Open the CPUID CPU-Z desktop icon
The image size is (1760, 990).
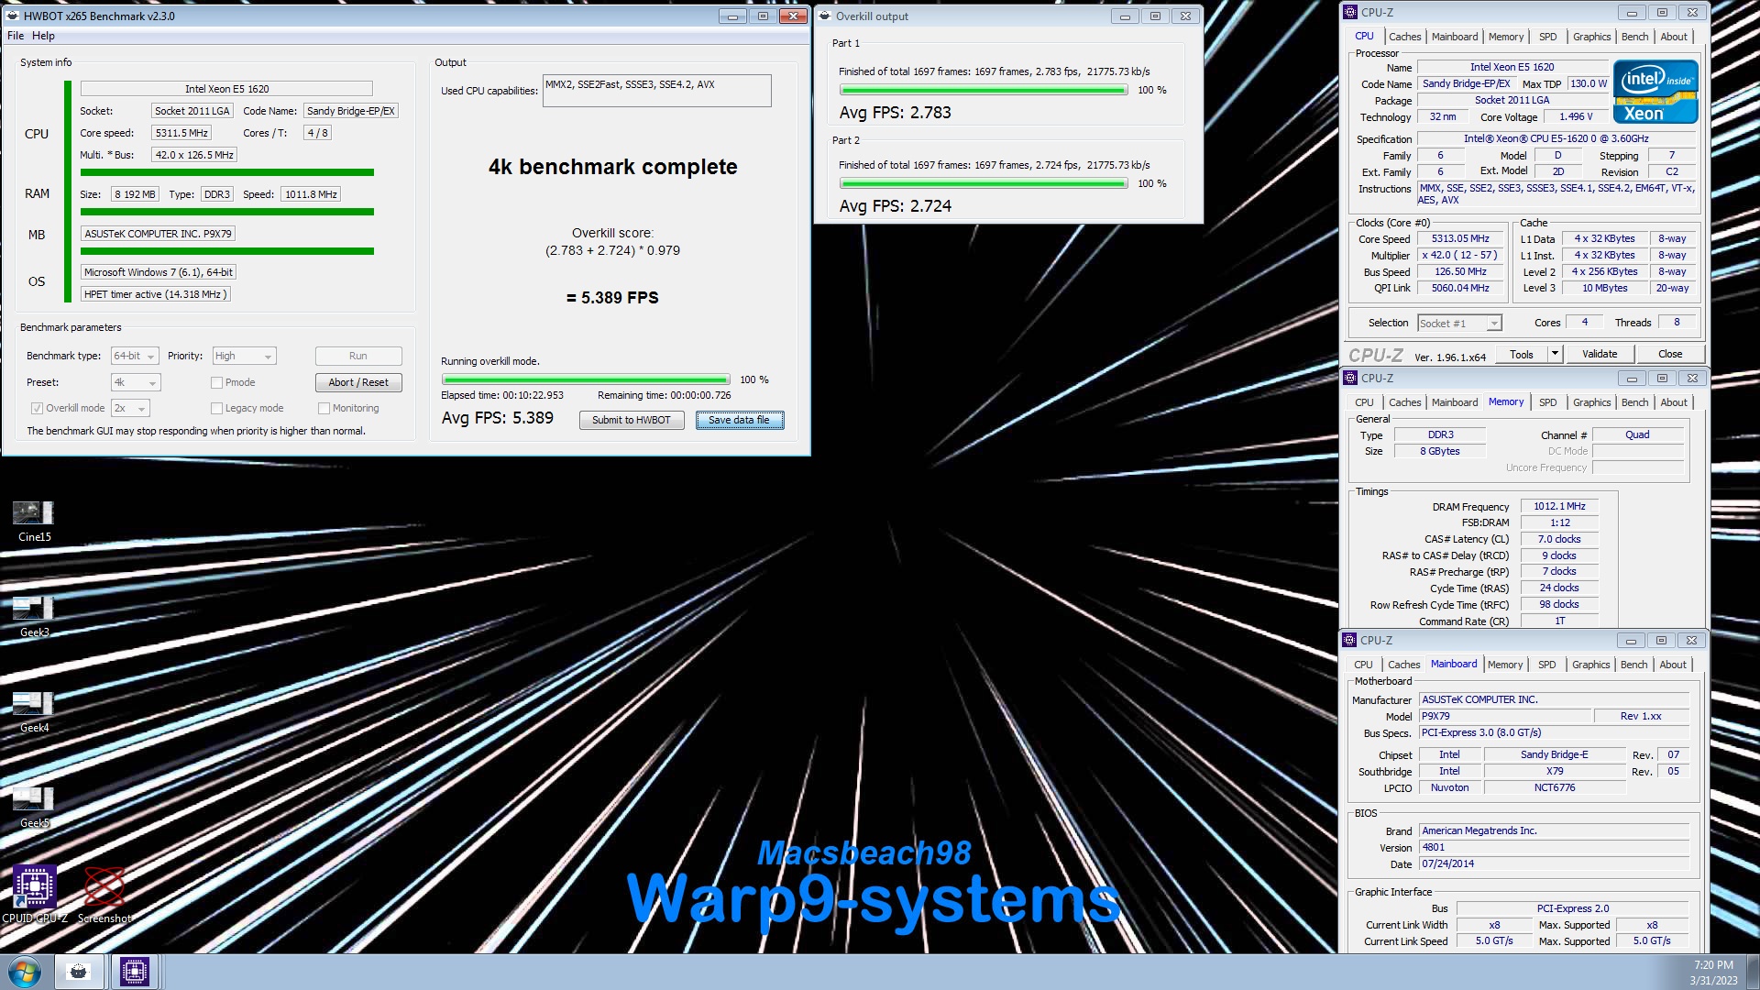click(35, 894)
